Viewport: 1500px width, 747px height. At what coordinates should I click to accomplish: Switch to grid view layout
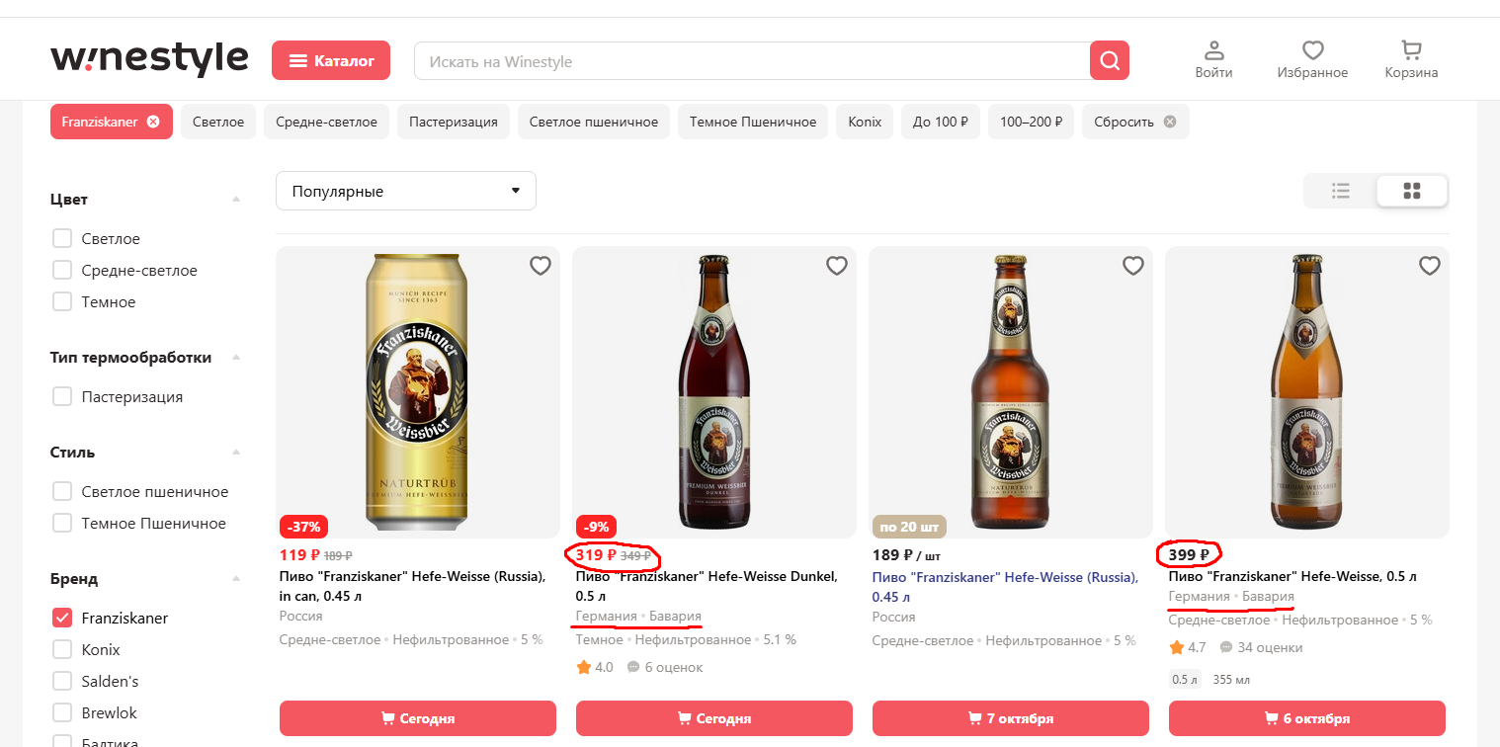click(1412, 191)
